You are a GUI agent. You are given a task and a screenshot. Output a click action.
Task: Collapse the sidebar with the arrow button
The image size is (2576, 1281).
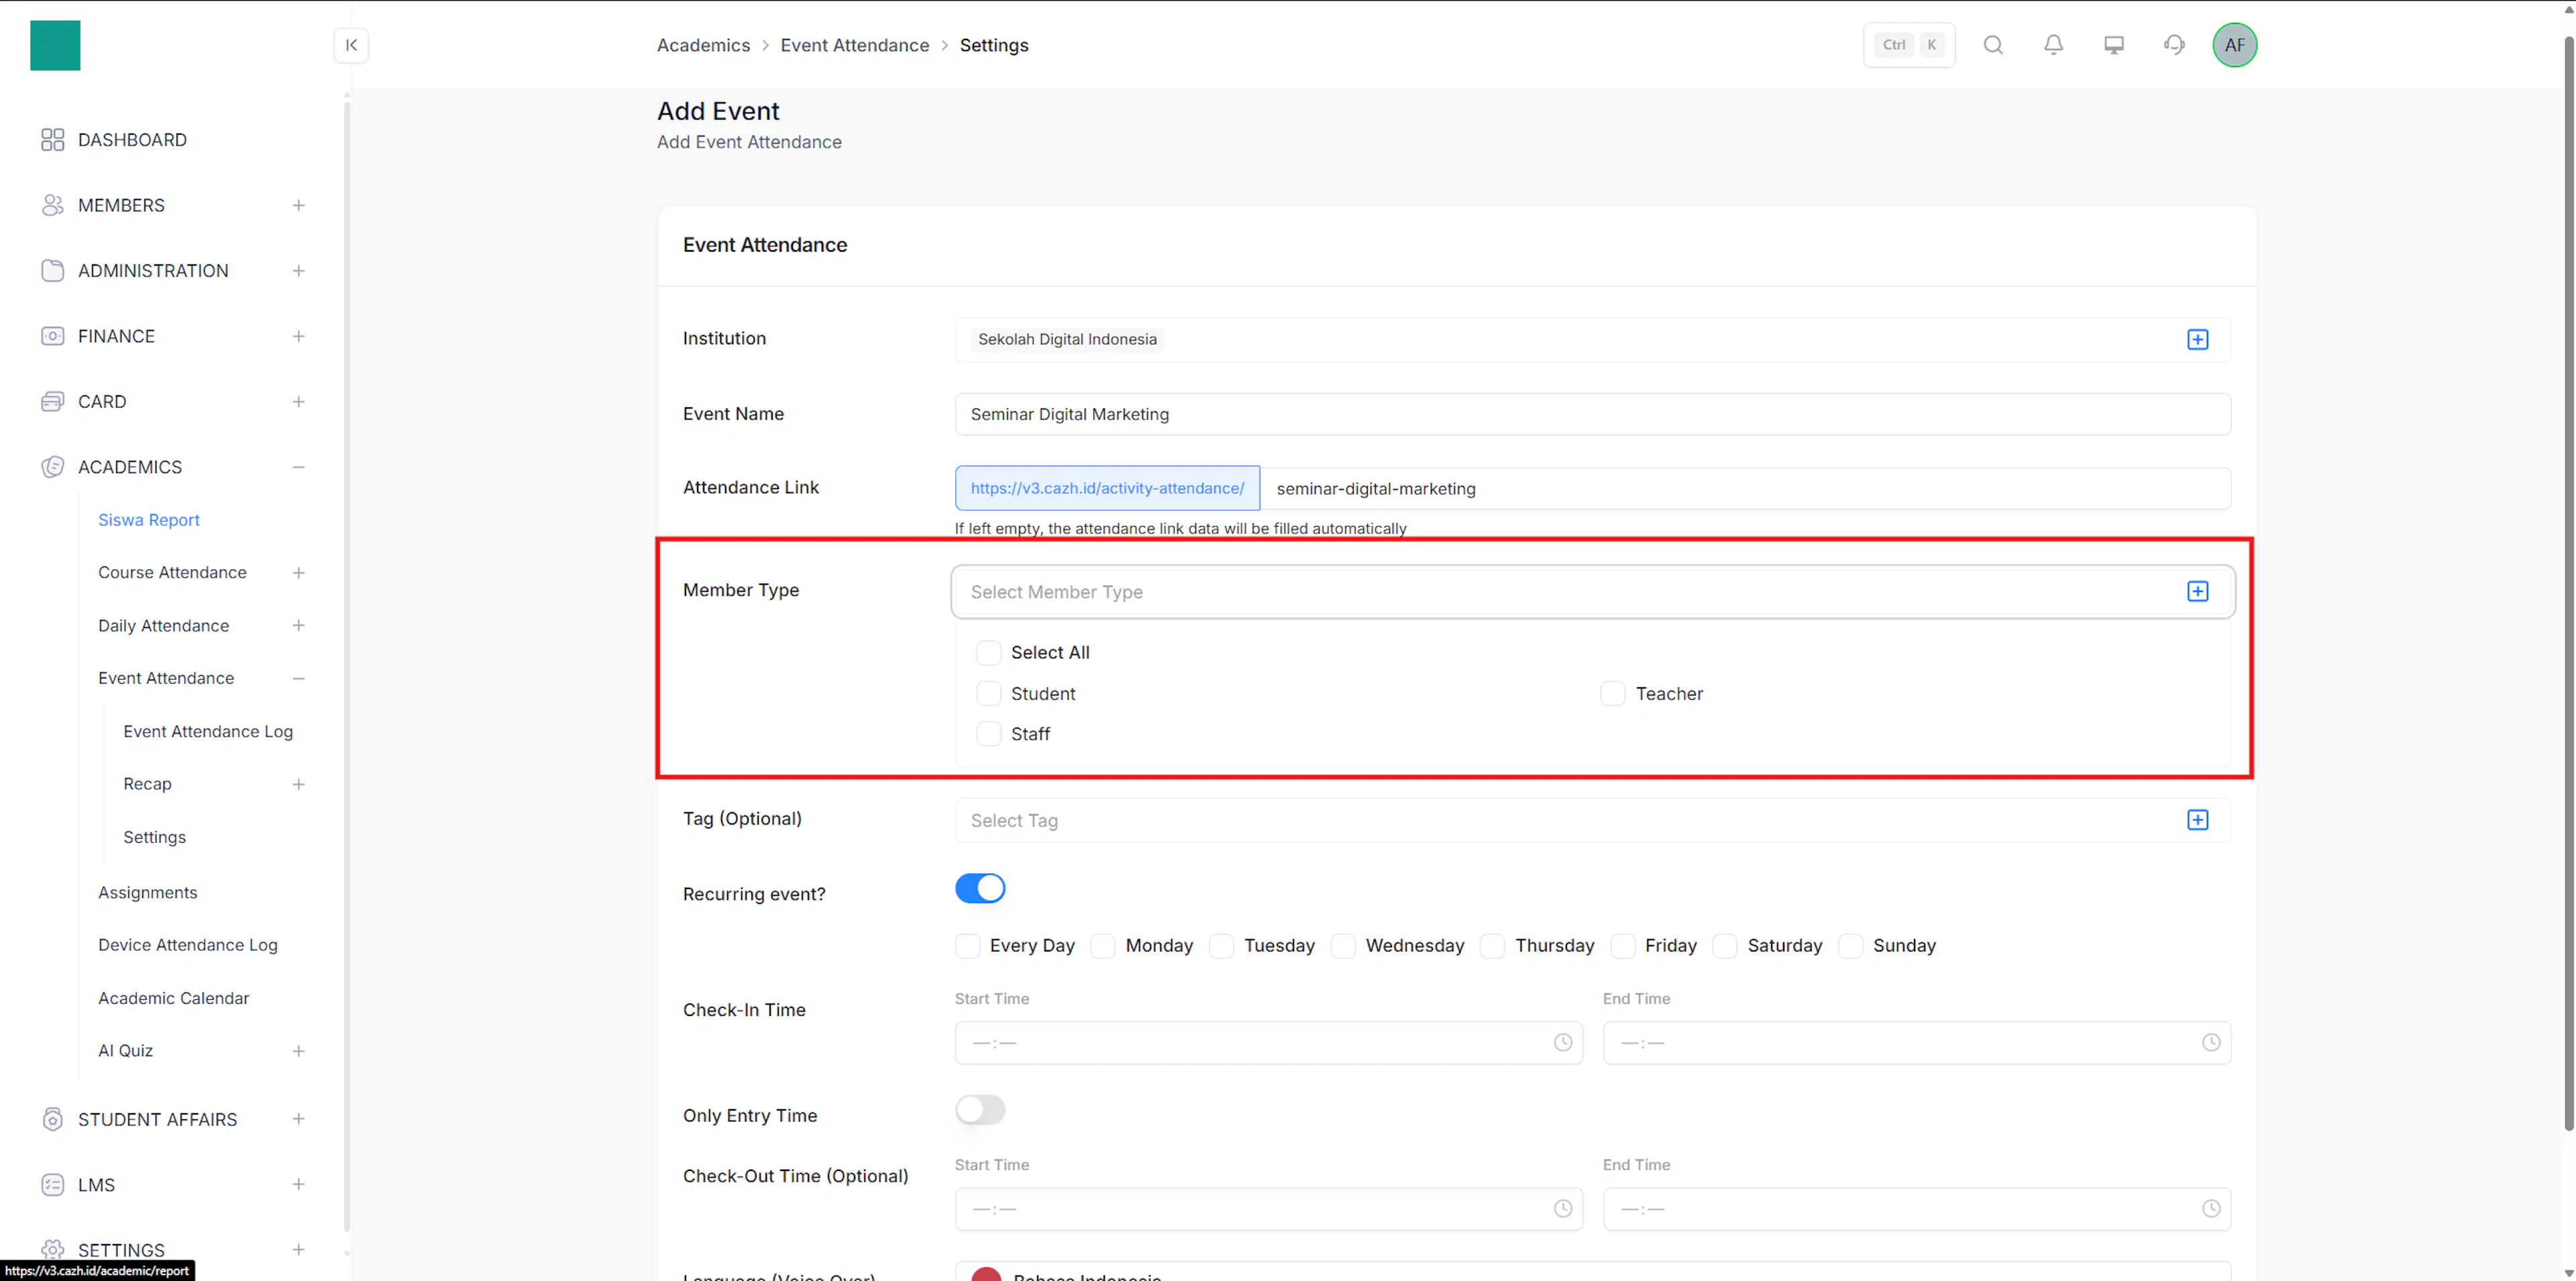[x=351, y=45]
